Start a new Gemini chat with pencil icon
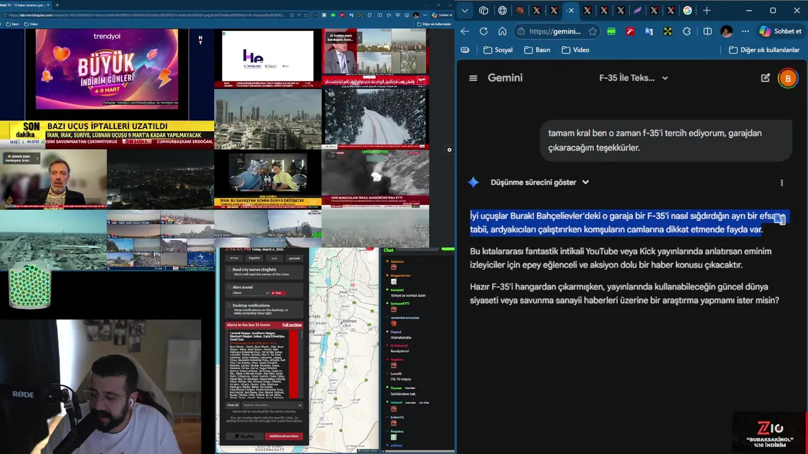This screenshot has width=808, height=454. 765,78
